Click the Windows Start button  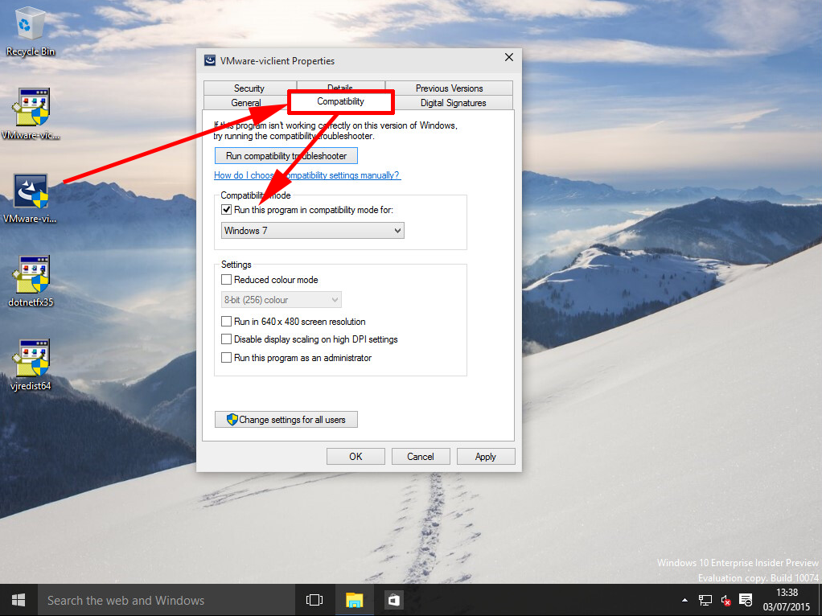click(x=18, y=600)
